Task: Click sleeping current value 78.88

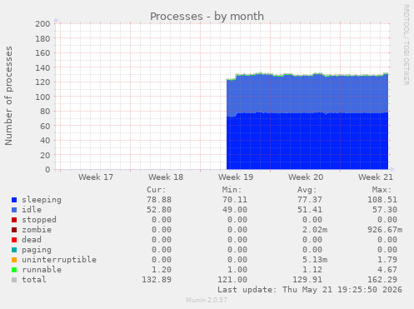Action: tap(159, 200)
